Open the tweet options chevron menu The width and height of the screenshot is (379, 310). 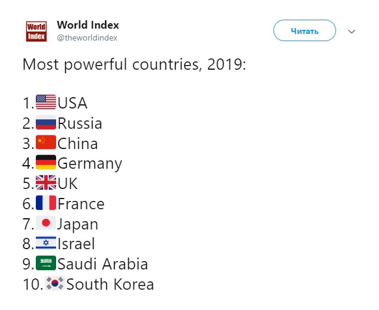pos(352,32)
